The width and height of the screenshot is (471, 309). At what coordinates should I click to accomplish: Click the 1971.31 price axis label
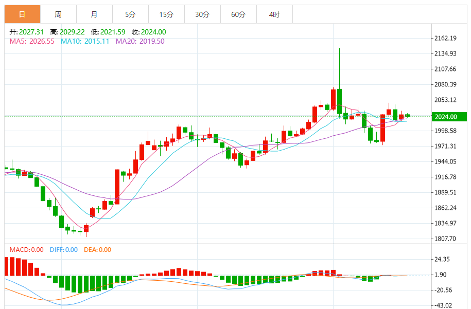point(445,146)
